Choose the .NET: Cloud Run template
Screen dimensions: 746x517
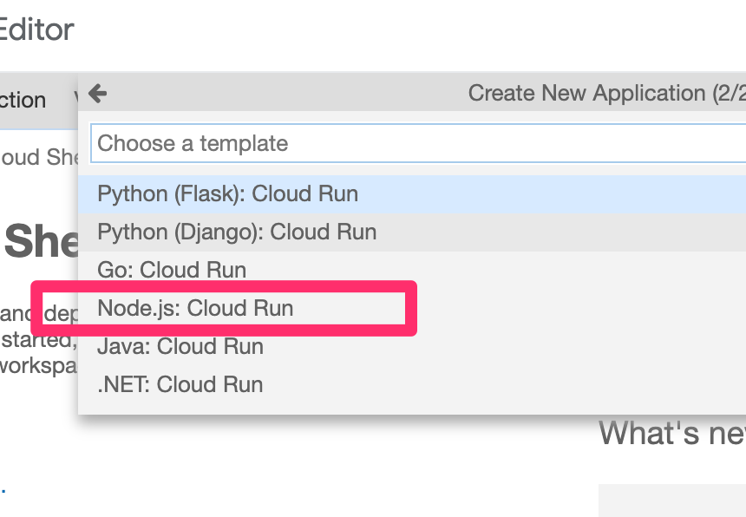(412, 384)
